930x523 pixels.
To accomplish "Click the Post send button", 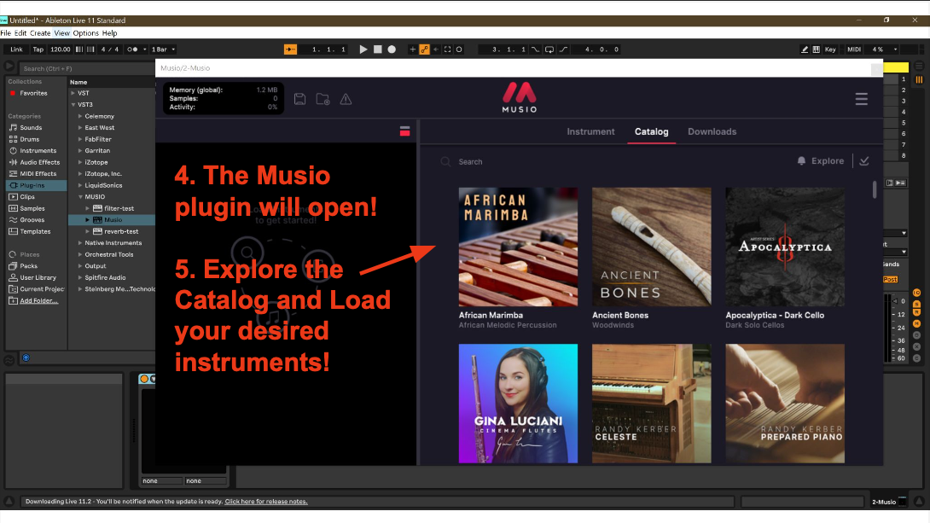I will tap(890, 279).
